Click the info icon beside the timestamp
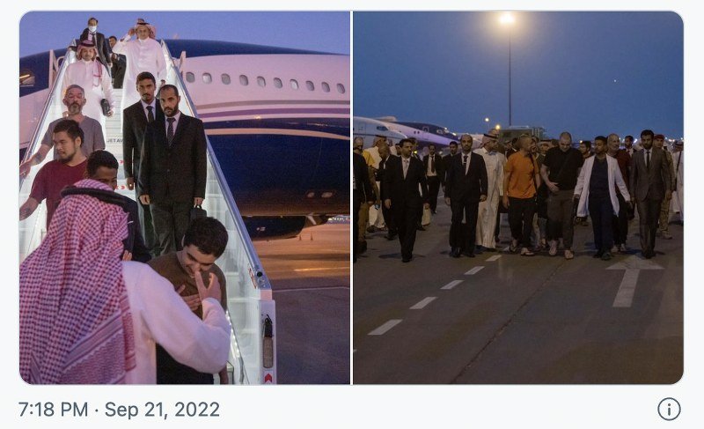The width and height of the screenshot is (704, 429). (x=669, y=410)
